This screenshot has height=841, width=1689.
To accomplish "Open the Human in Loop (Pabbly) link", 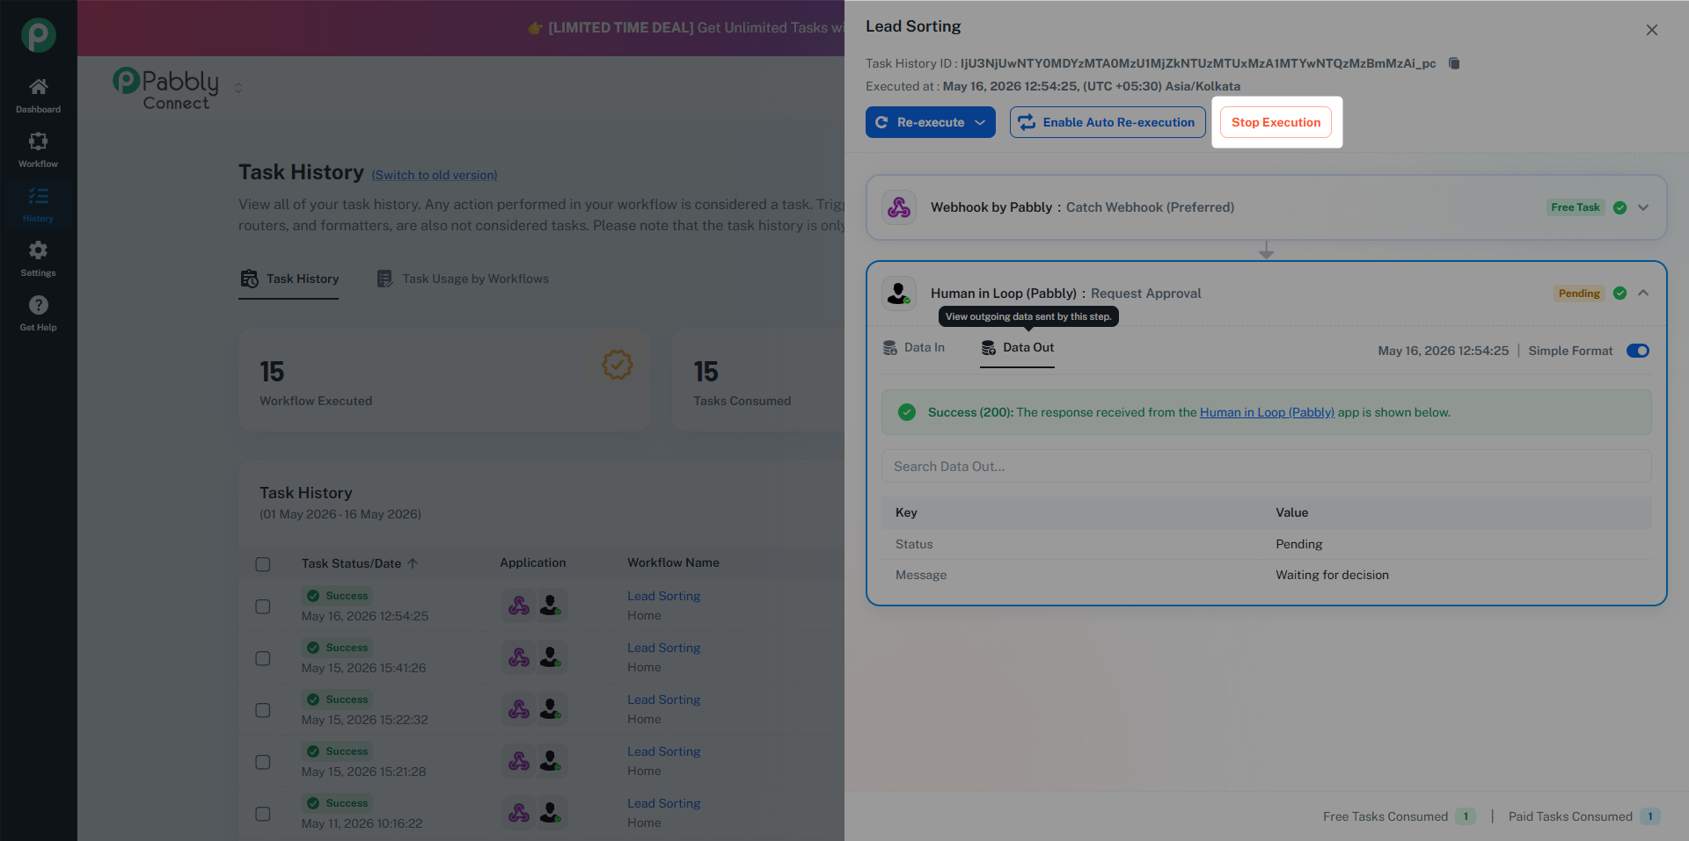I will [1267, 412].
